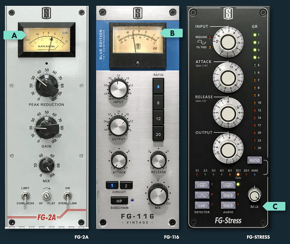Click the Slate logo atop the FG-116
This screenshot has width=290, height=244.
(x=138, y=13)
